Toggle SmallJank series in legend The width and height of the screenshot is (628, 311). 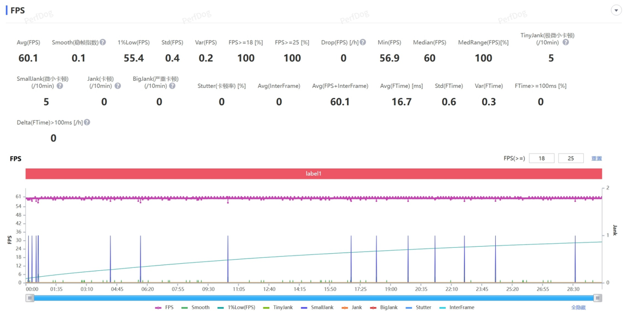click(317, 307)
